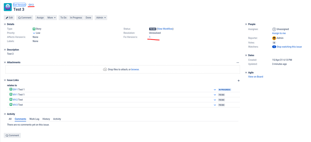
Task: Click the cloud upload icon in the drop zone
Action: [x=105, y=69]
